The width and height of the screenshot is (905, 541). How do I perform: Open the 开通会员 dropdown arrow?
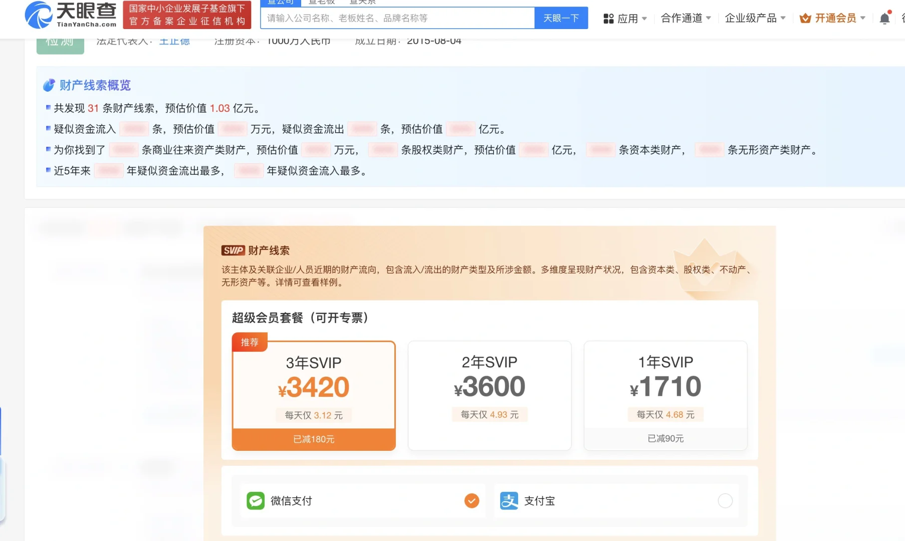[x=863, y=18]
